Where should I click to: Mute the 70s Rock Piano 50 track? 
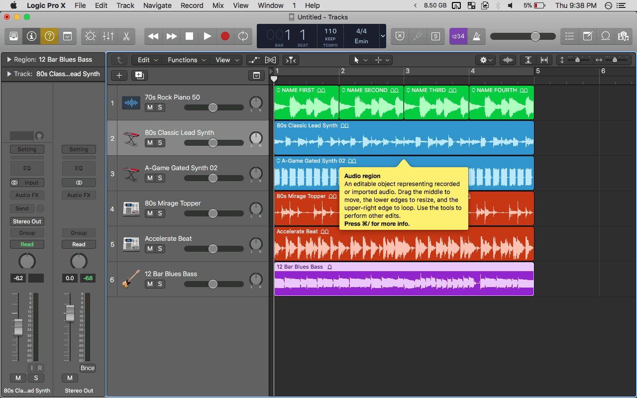[x=149, y=107]
